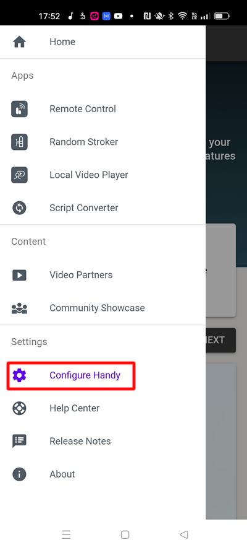Click the Configure Handy gear icon

click(19, 375)
